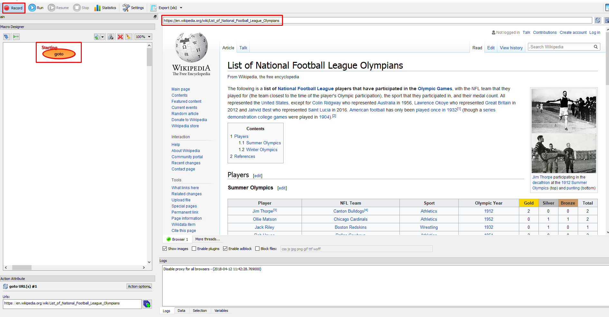This screenshot has width=609, height=317.
Task: Click the designer scroll left arrow
Action: click(6, 267)
